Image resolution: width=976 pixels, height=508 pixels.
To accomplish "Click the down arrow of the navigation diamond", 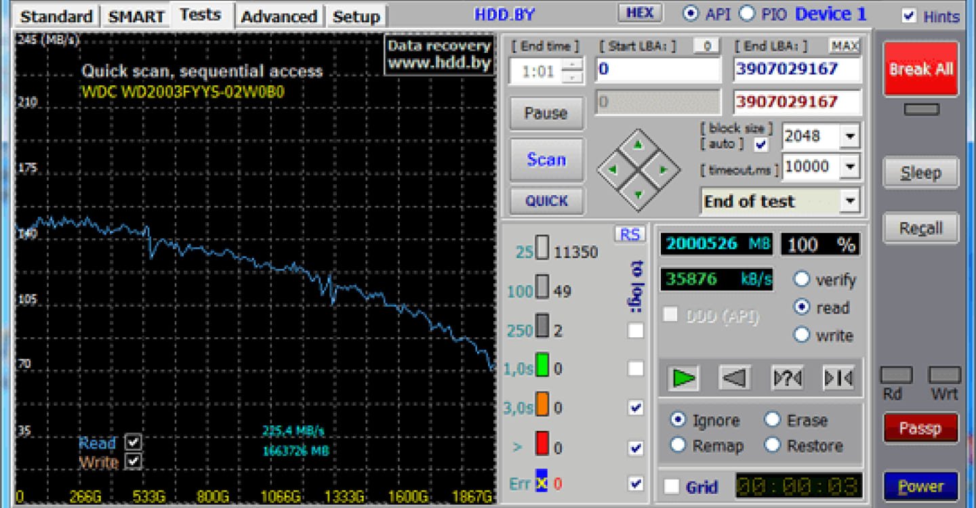I will (x=637, y=194).
